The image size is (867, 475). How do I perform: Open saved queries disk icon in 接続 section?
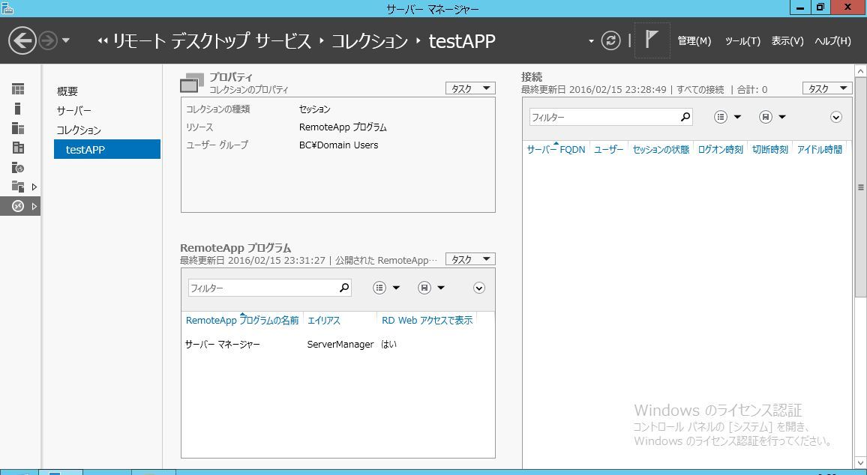click(765, 117)
